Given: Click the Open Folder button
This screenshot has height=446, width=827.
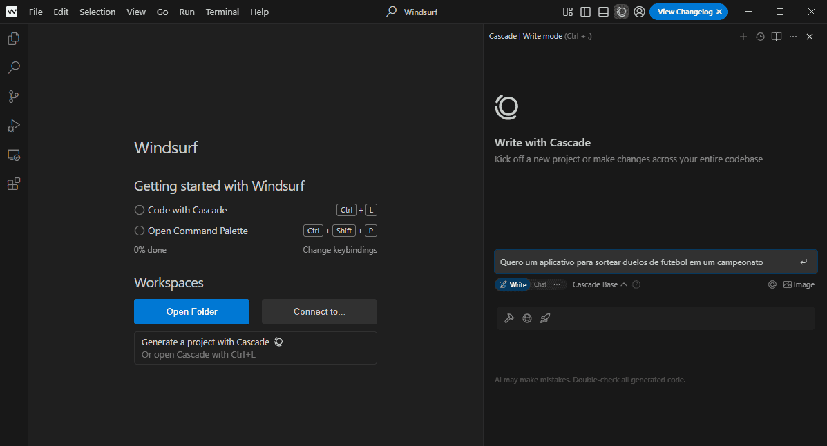Looking at the screenshot, I should coord(191,311).
